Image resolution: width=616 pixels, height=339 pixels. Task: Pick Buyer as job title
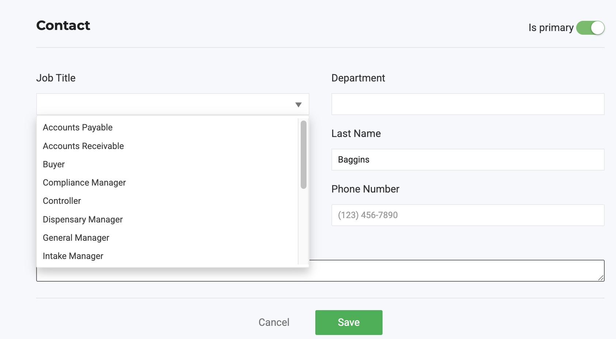(54, 164)
